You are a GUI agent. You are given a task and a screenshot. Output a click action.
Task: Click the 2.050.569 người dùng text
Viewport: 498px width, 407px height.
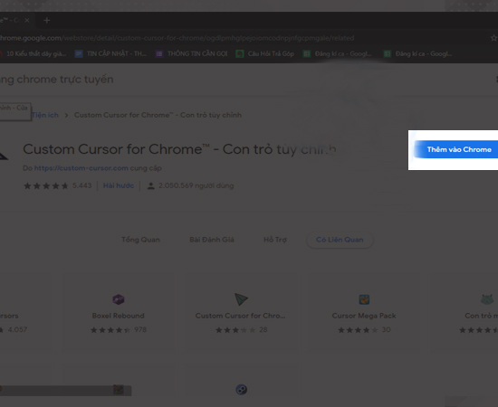pyautogui.click(x=196, y=185)
